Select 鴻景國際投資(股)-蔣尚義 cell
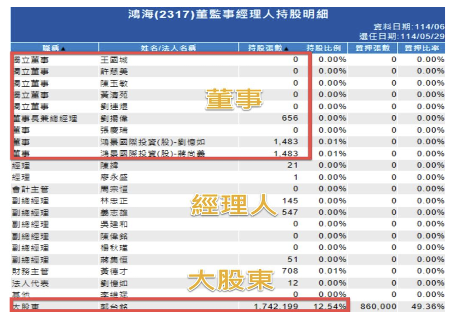 click(x=153, y=154)
